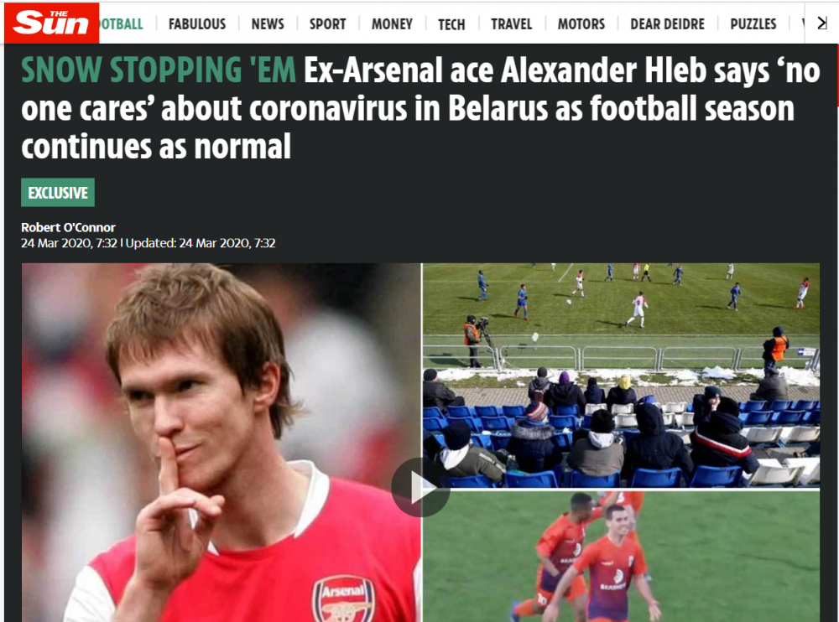Viewport: 839px width, 622px height.
Task: Go to the News section
Action: pos(268,24)
